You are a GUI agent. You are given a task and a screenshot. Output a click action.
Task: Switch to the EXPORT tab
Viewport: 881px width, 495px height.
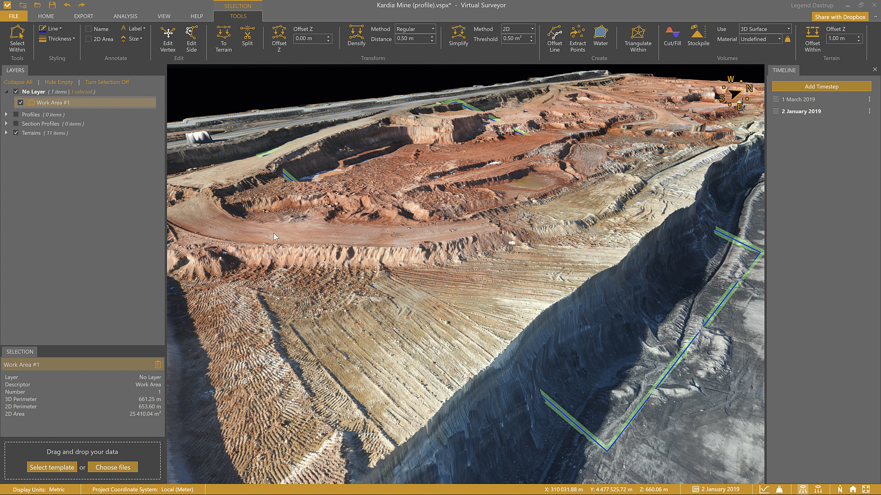84,16
